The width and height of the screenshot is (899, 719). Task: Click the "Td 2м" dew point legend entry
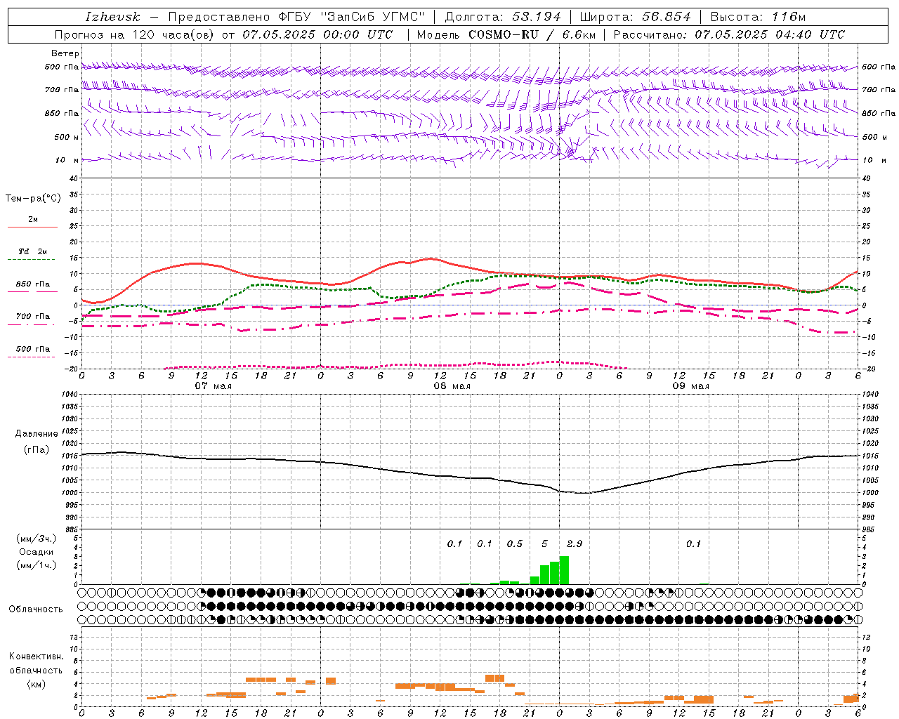(x=33, y=251)
